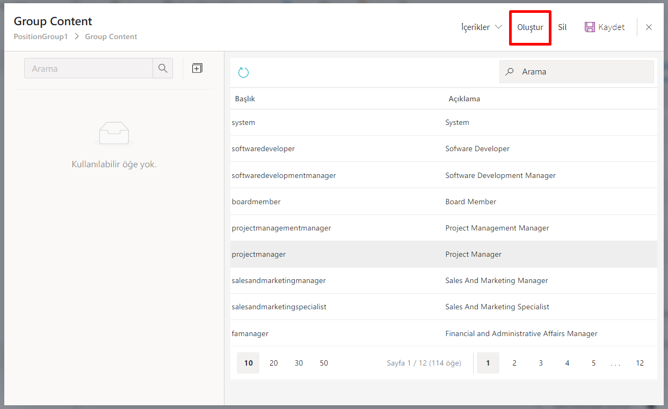Click the Sil button
The image size is (668, 409).
click(x=562, y=27)
